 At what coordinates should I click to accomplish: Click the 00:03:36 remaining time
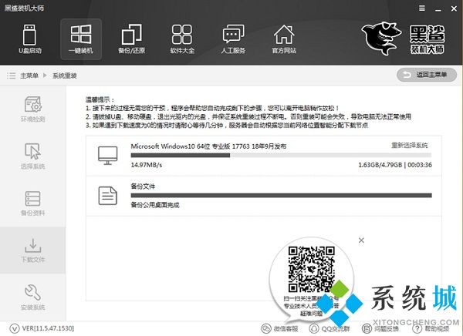pos(420,165)
